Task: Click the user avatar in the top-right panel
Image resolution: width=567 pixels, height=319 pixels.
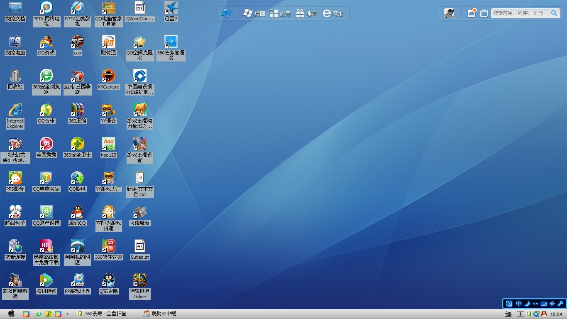Action: [x=449, y=13]
